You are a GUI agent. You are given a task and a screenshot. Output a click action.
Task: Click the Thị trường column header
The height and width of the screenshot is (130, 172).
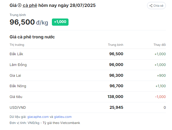17,45
